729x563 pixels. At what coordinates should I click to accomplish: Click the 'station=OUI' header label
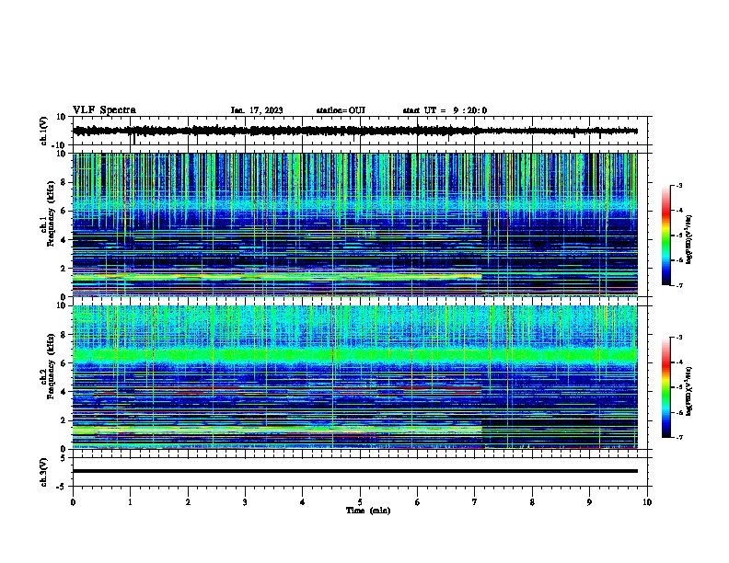pos(341,110)
